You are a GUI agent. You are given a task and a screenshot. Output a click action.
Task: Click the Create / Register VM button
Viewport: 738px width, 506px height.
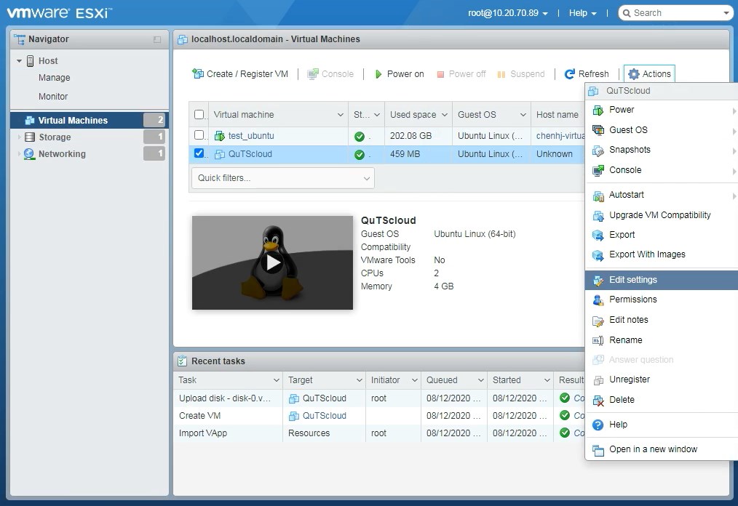[240, 74]
